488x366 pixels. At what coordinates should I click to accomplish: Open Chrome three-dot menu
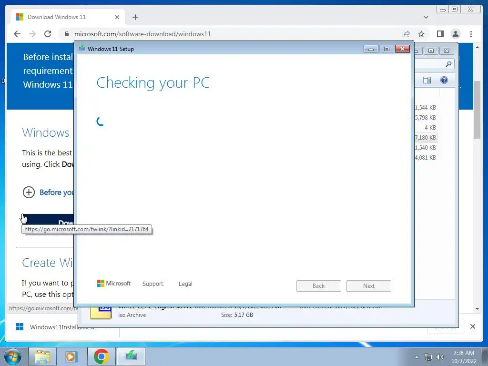click(471, 34)
